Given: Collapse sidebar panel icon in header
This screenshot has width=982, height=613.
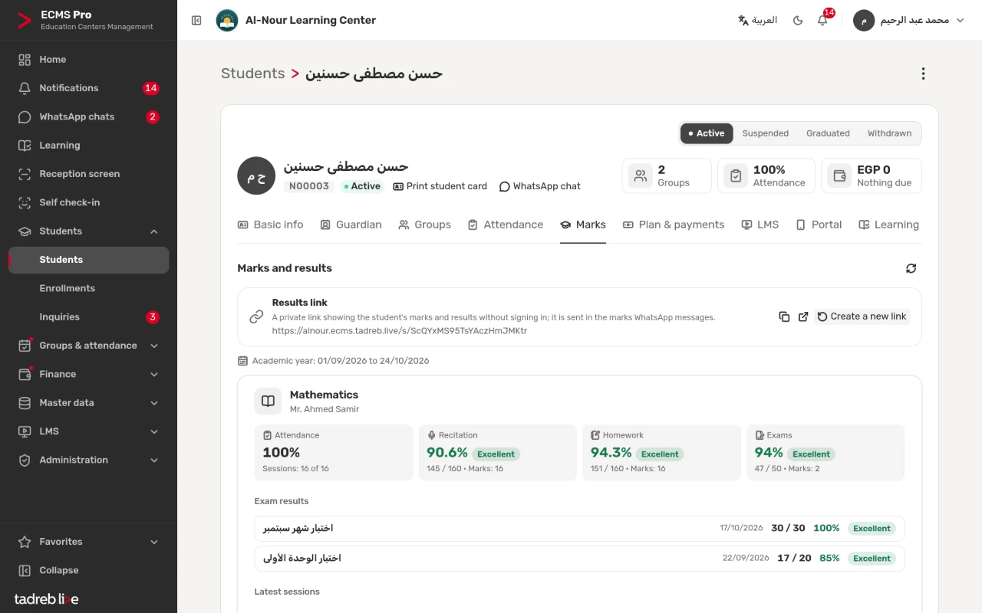Looking at the screenshot, I should tap(196, 20).
